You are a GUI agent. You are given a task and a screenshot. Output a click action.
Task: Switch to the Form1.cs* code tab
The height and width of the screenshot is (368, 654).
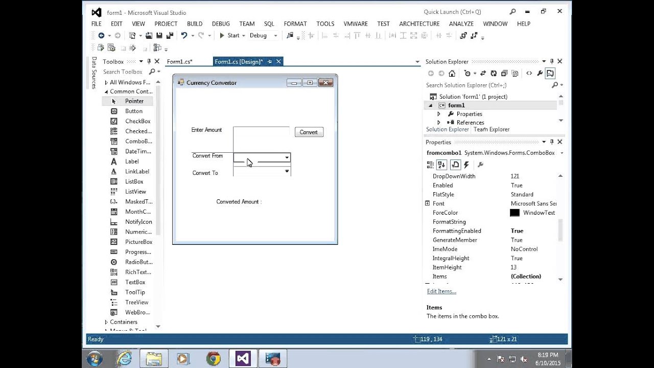click(x=180, y=62)
